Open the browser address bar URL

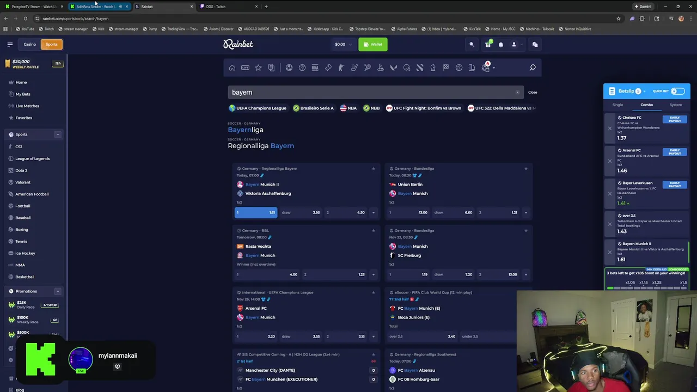click(x=75, y=19)
